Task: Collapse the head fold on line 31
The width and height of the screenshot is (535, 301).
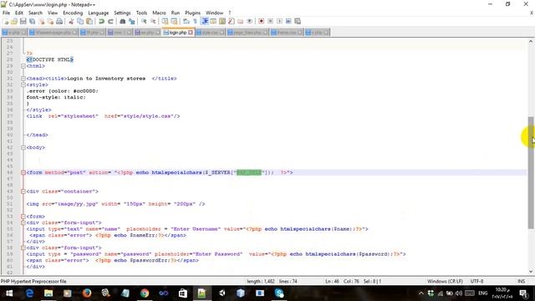Action: [x=23, y=79]
